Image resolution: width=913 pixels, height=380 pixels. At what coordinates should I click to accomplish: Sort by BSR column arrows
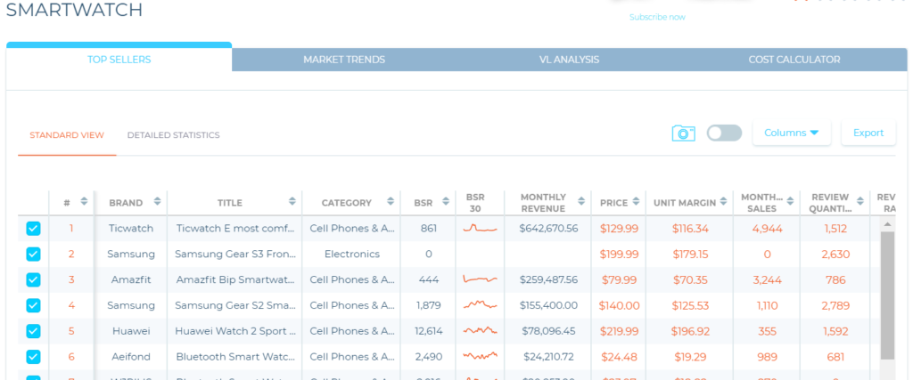pos(446,202)
